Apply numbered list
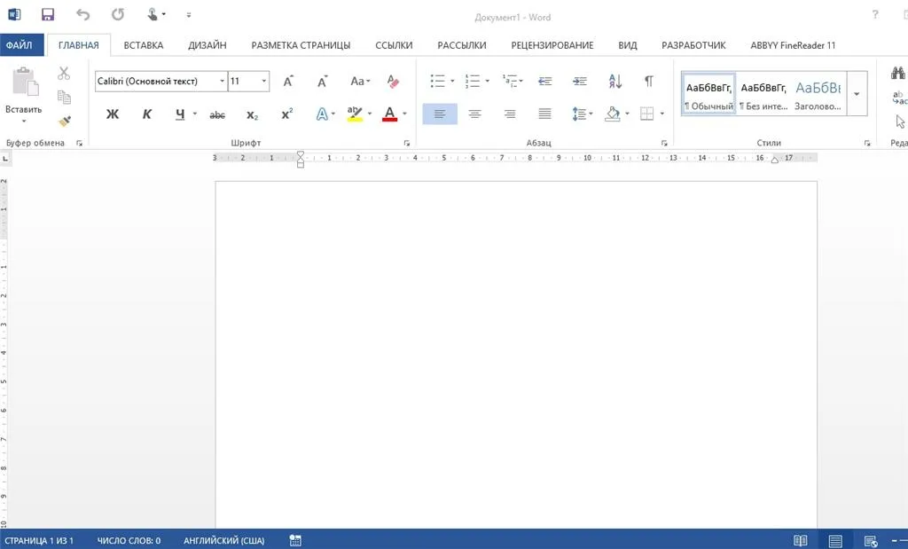Screen dimensions: 908x549 (x=473, y=81)
